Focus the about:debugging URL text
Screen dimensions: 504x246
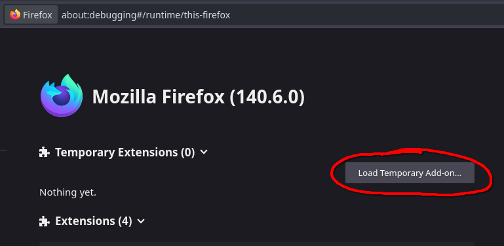click(145, 15)
